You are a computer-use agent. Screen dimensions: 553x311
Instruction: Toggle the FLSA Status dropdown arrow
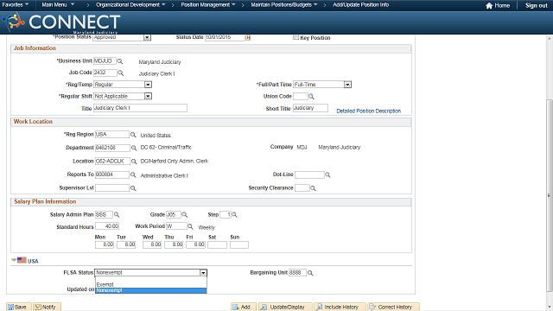pos(203,273)
